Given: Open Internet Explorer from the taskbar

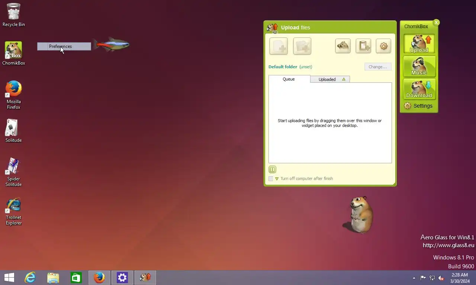Looking at the screenshot, I should [30, 278].
